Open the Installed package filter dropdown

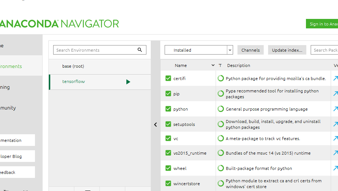pos(199,50)
